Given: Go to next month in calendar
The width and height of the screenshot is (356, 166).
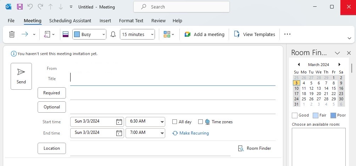Looking at the screenshot, I should (x=339, y=64).
